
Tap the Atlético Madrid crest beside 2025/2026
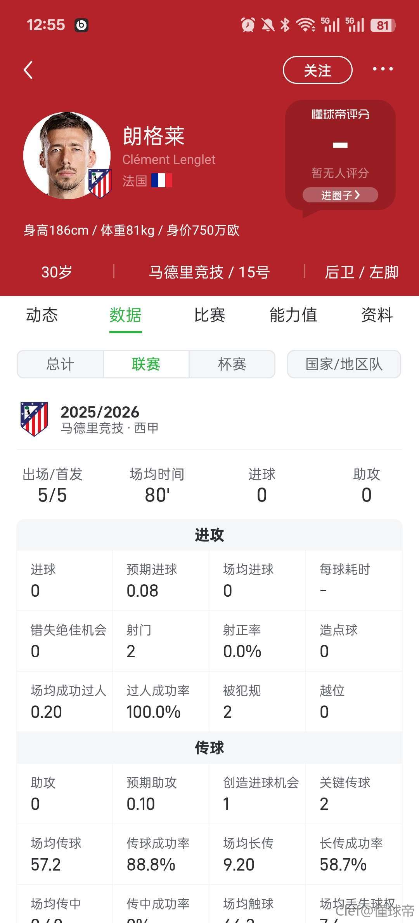click(34, 419)
